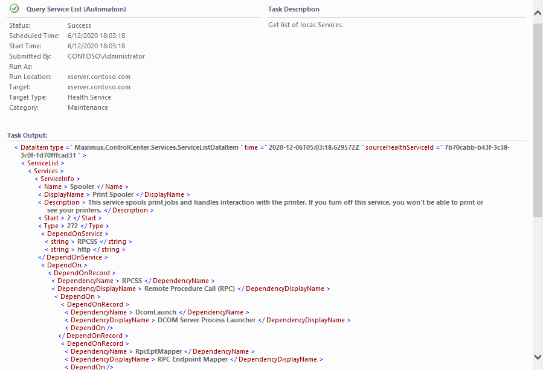Click the scroll up arrow
Viewport: 543px width, 370px height.
(538, 12)
